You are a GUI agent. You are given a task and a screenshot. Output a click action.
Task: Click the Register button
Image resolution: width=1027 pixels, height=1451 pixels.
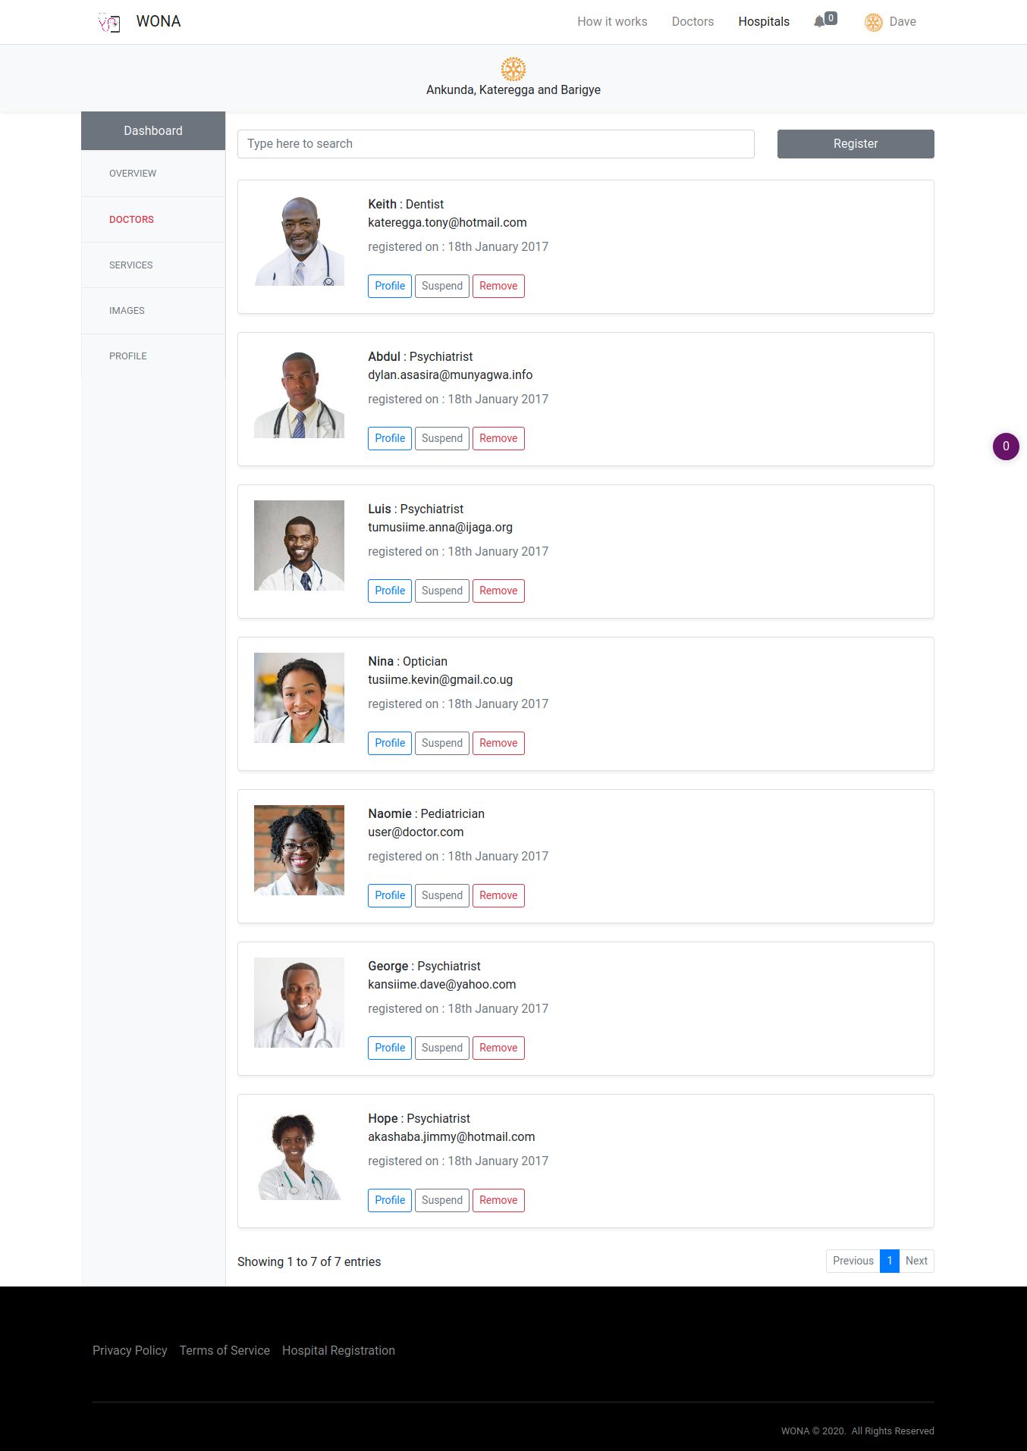click(856, 144)
